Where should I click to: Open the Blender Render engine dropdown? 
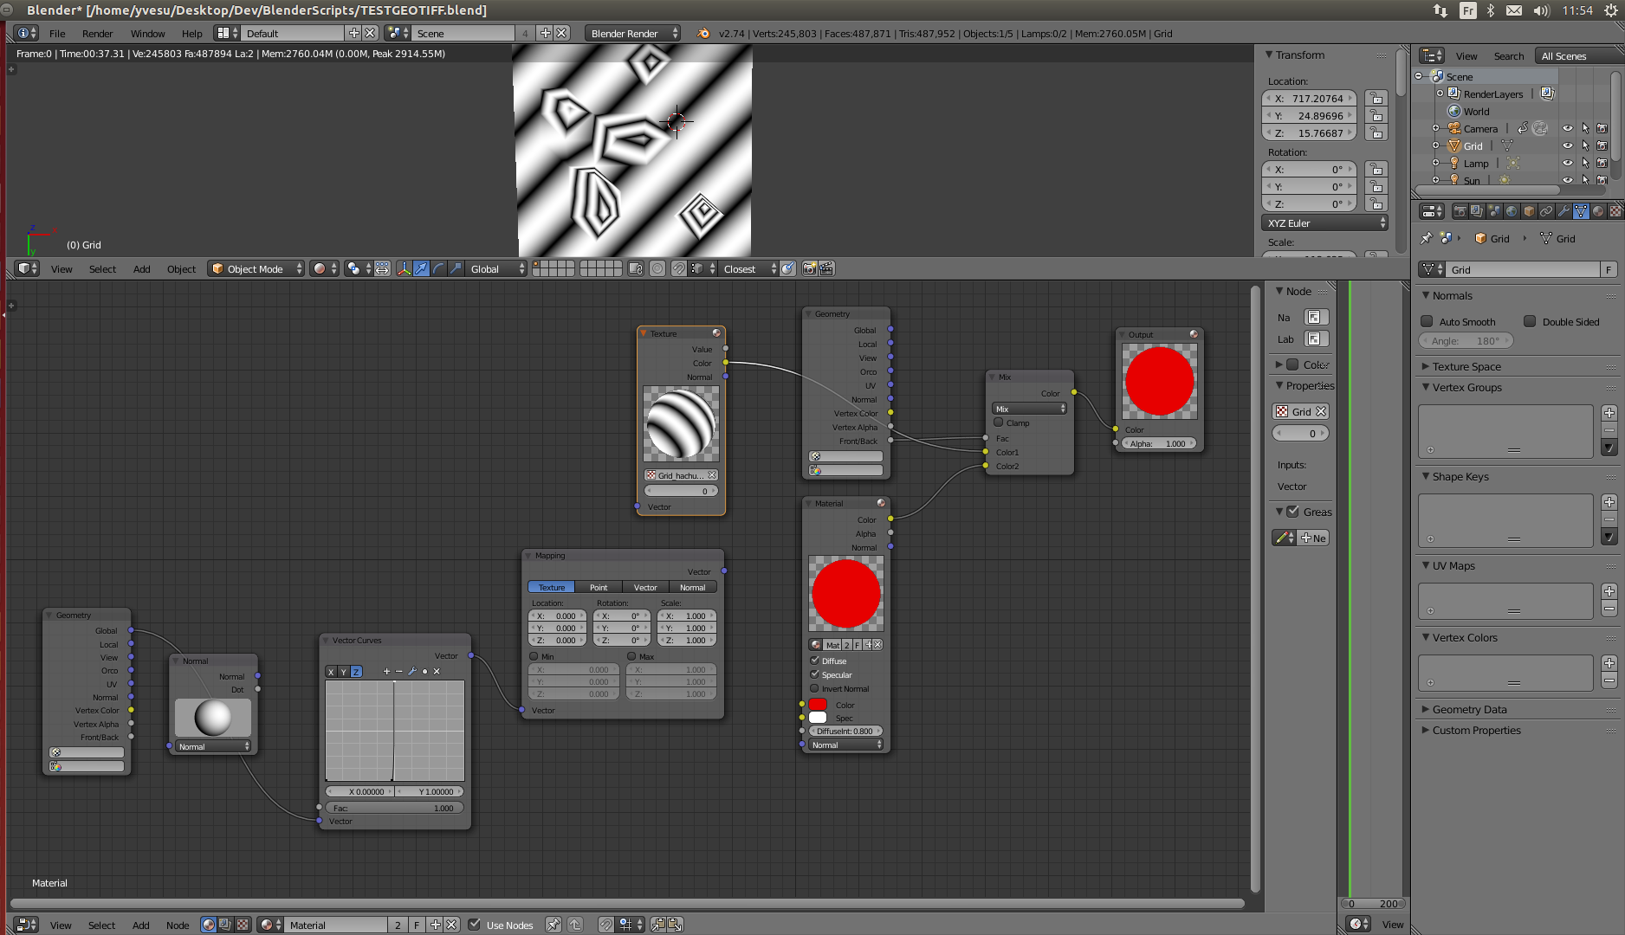(633, 34)
